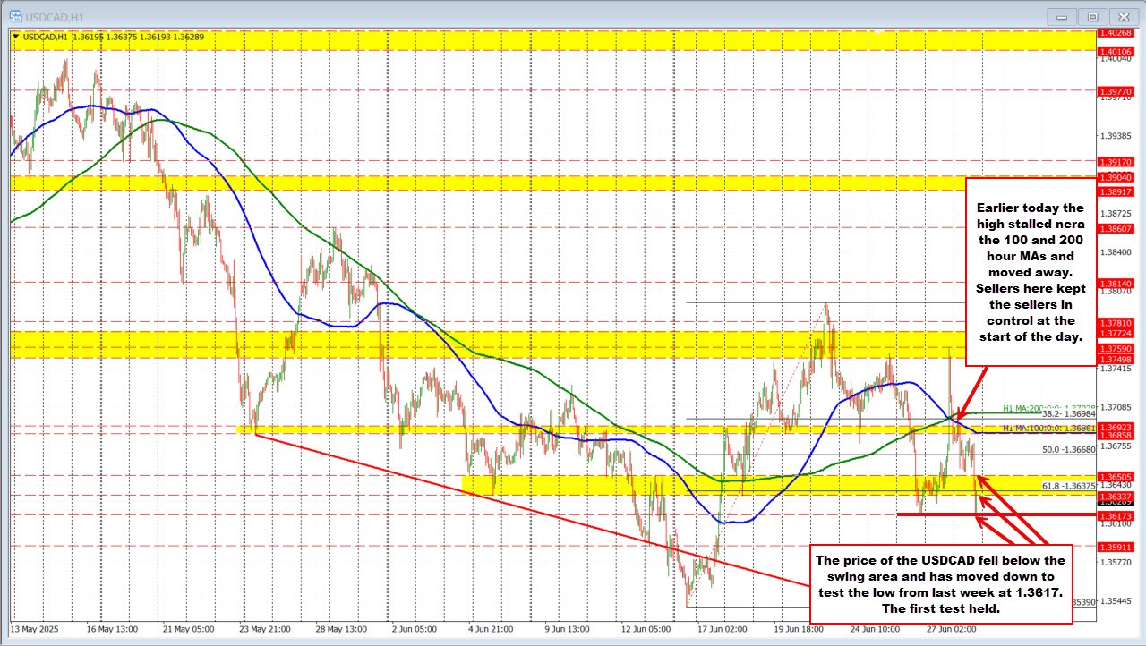This screenshot has height=646, width=1146.
Task: Open the chart context via the title bar icon
Action: (x=19, y=15)
